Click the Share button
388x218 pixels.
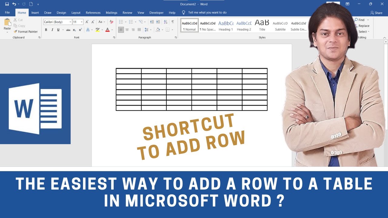[x=376, y=13]
